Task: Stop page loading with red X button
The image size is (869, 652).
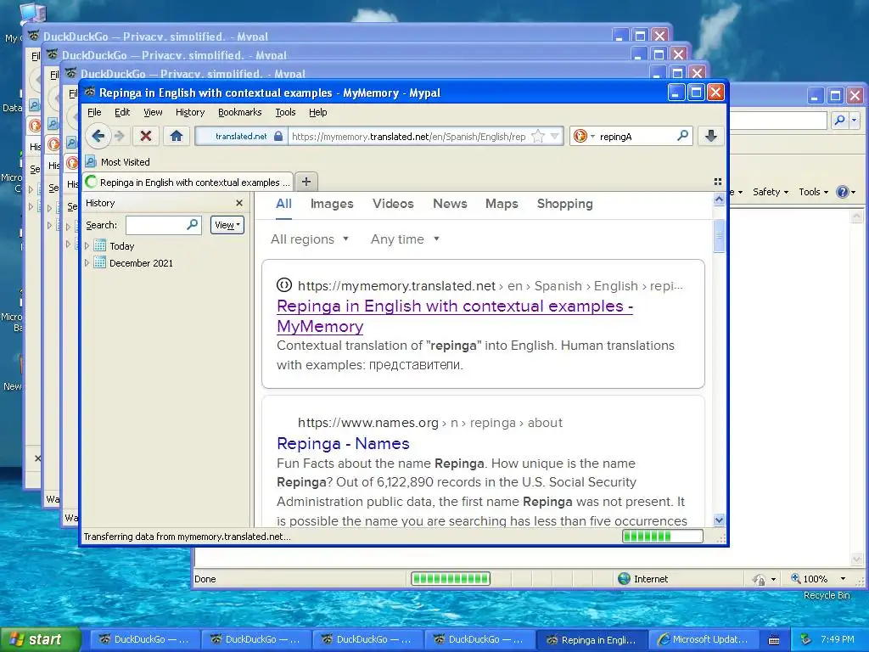Action: (146, 136)
